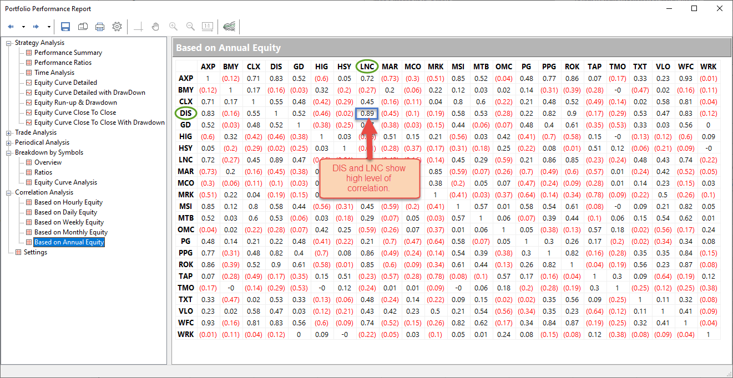Open Settings at the bottom of the tree
The height and width of the screenshot is (378, 733).
click(36, 252)
